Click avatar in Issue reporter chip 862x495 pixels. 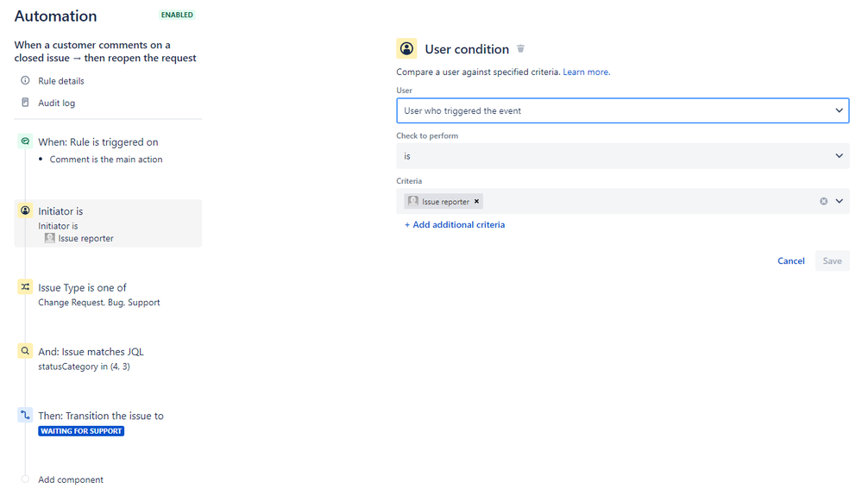tap(413, 201)
